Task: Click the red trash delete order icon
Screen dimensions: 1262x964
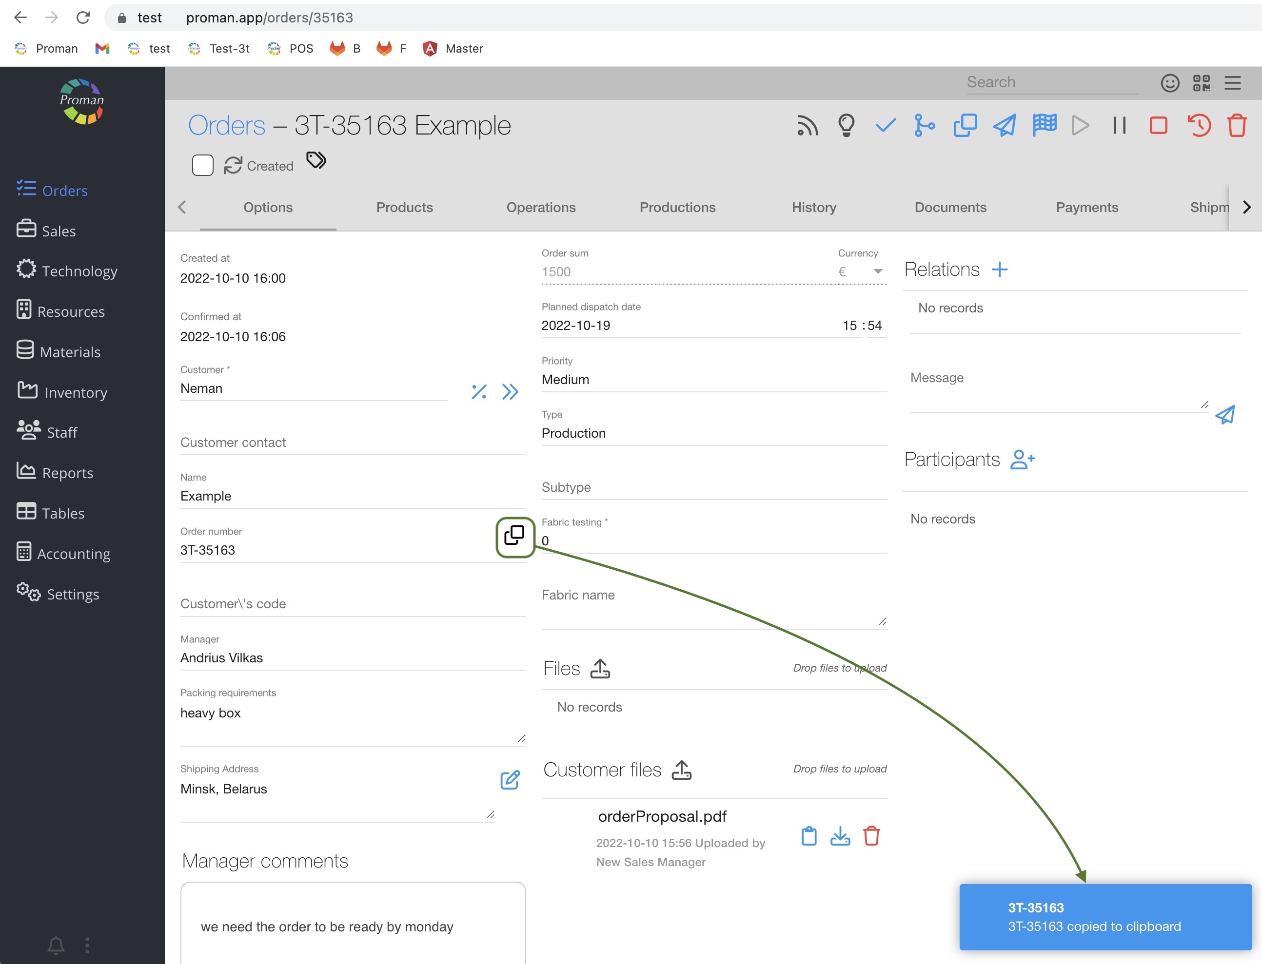Action: [1237, 126]
